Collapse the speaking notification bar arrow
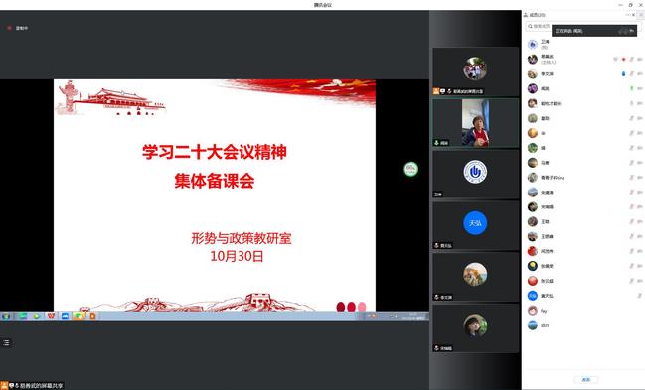Screen dimensions: 645x390 point(632,31)
